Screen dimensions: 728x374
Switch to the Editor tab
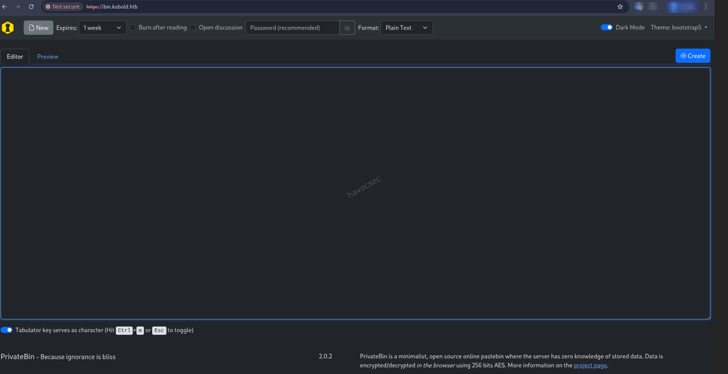(x=15, y=57)
